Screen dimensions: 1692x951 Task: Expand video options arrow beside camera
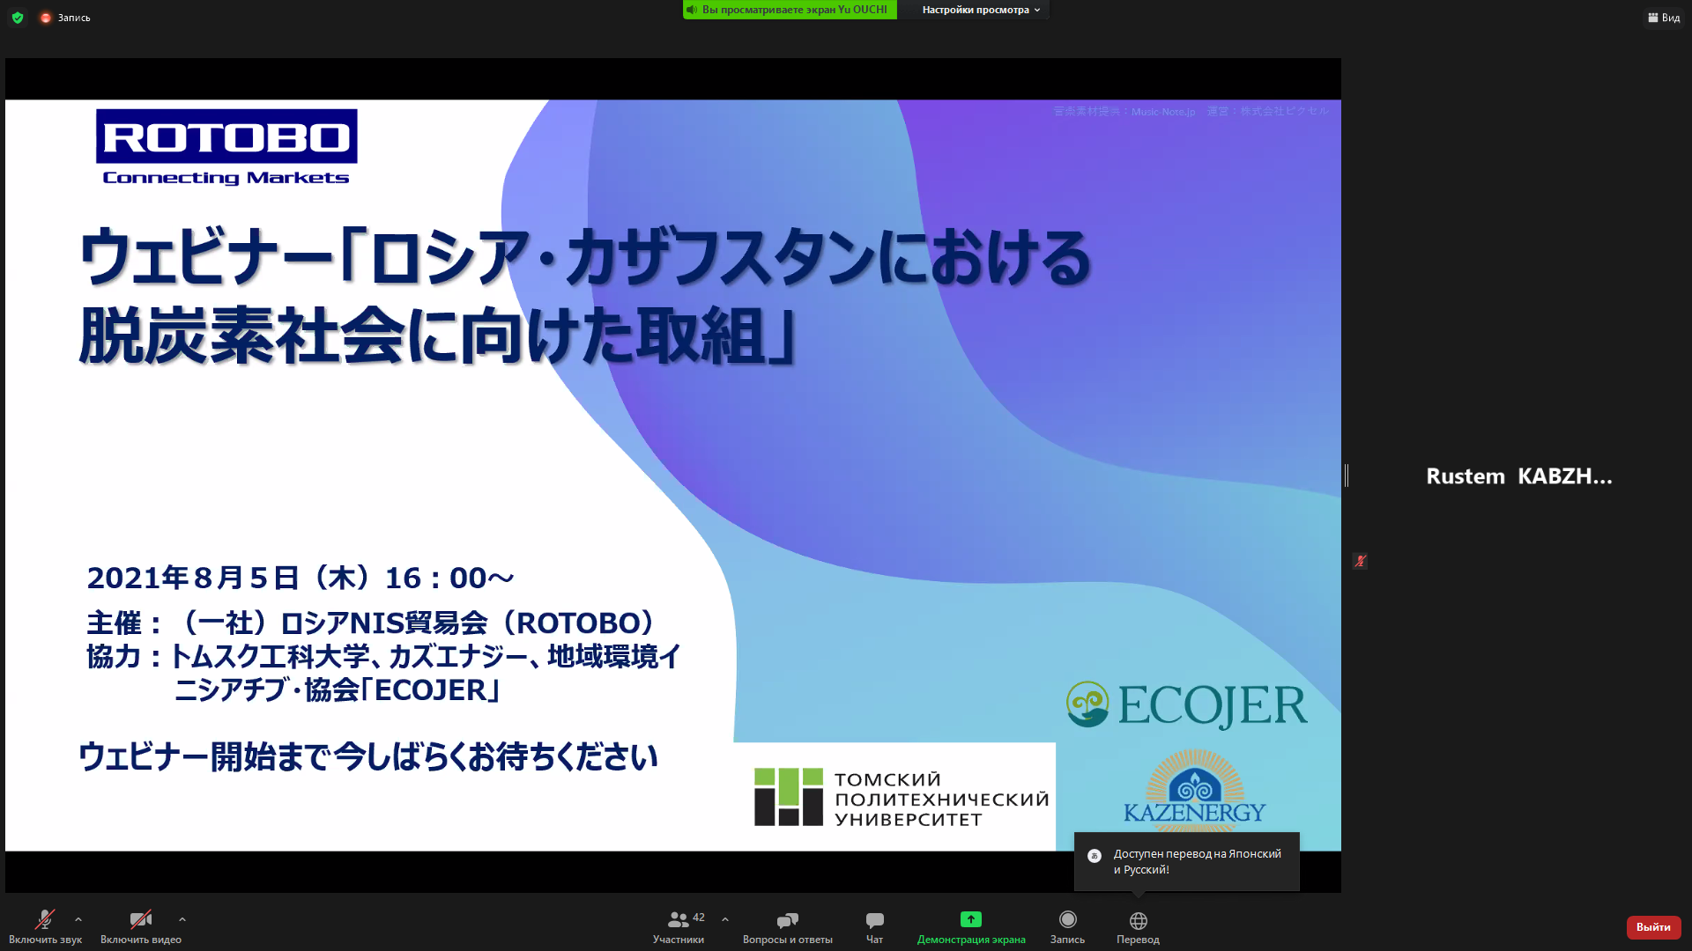pyautogui.click(x=182, y=919)
